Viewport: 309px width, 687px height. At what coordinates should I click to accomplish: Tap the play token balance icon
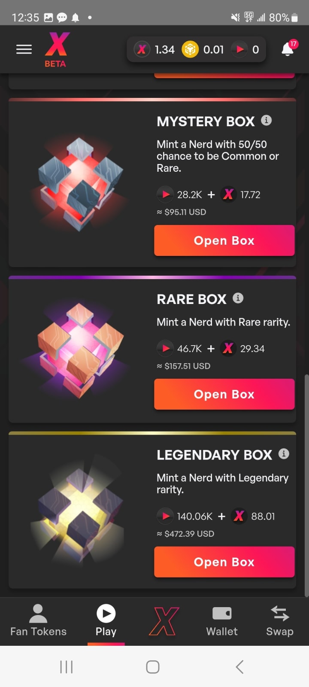tap(239, 50)
